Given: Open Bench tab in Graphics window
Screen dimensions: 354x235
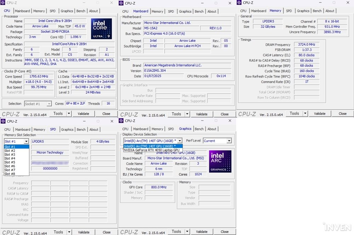Looking at the screenshot, I should (x=199, y=129).
